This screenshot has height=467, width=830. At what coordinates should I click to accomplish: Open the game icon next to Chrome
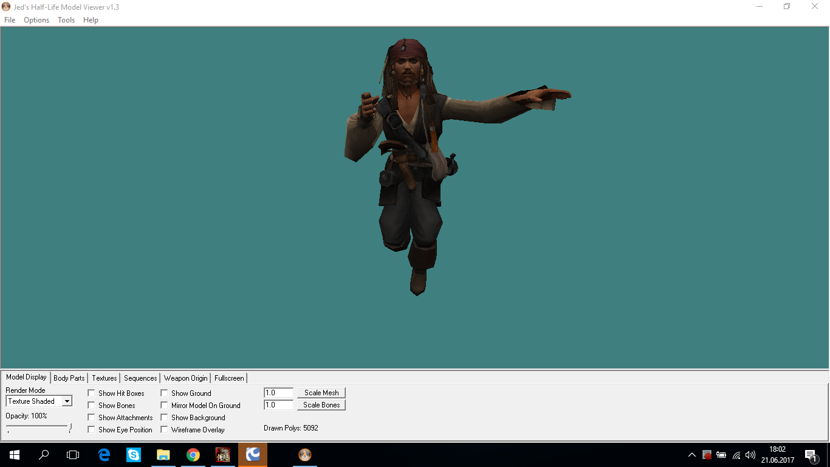point(223,454)
